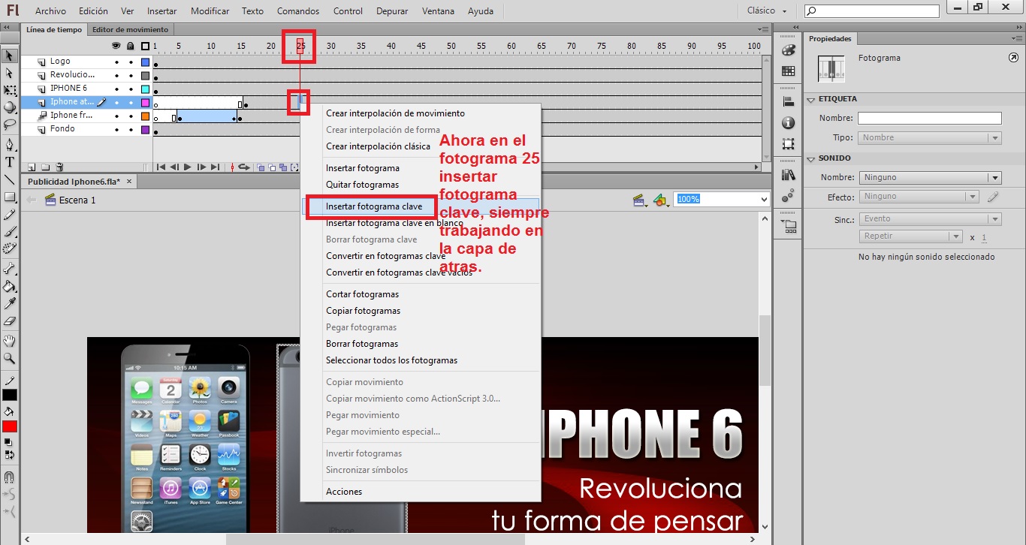This screenshot has height=545, width=1026.
Task: Select the 3D Rotation tool
Action: point(10,108)
